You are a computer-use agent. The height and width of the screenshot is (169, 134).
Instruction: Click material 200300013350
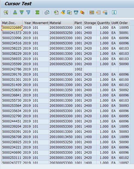pos(61,90)
